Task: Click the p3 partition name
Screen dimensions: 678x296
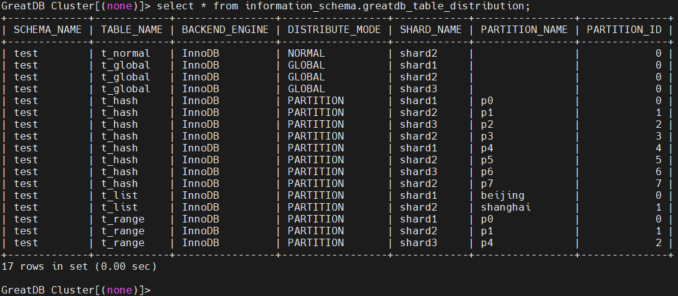Action: 487,136
